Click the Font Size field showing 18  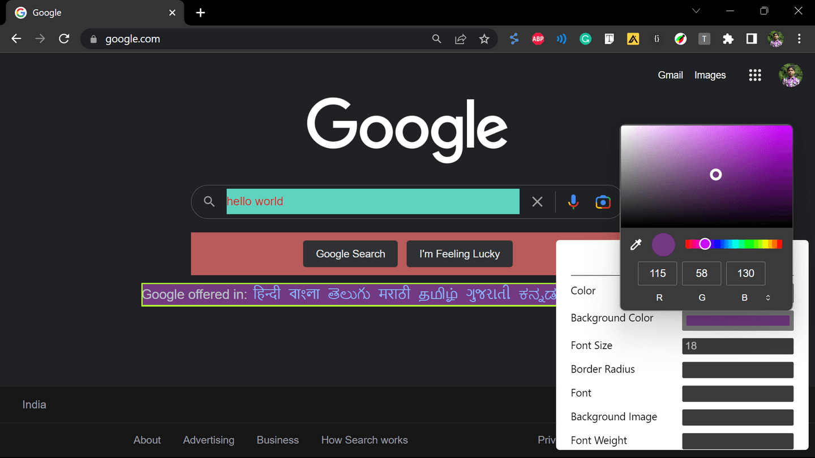pos(738,346)
